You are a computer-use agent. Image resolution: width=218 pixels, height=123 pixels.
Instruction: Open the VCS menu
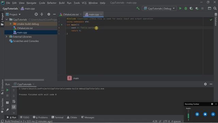coord(84,3)
